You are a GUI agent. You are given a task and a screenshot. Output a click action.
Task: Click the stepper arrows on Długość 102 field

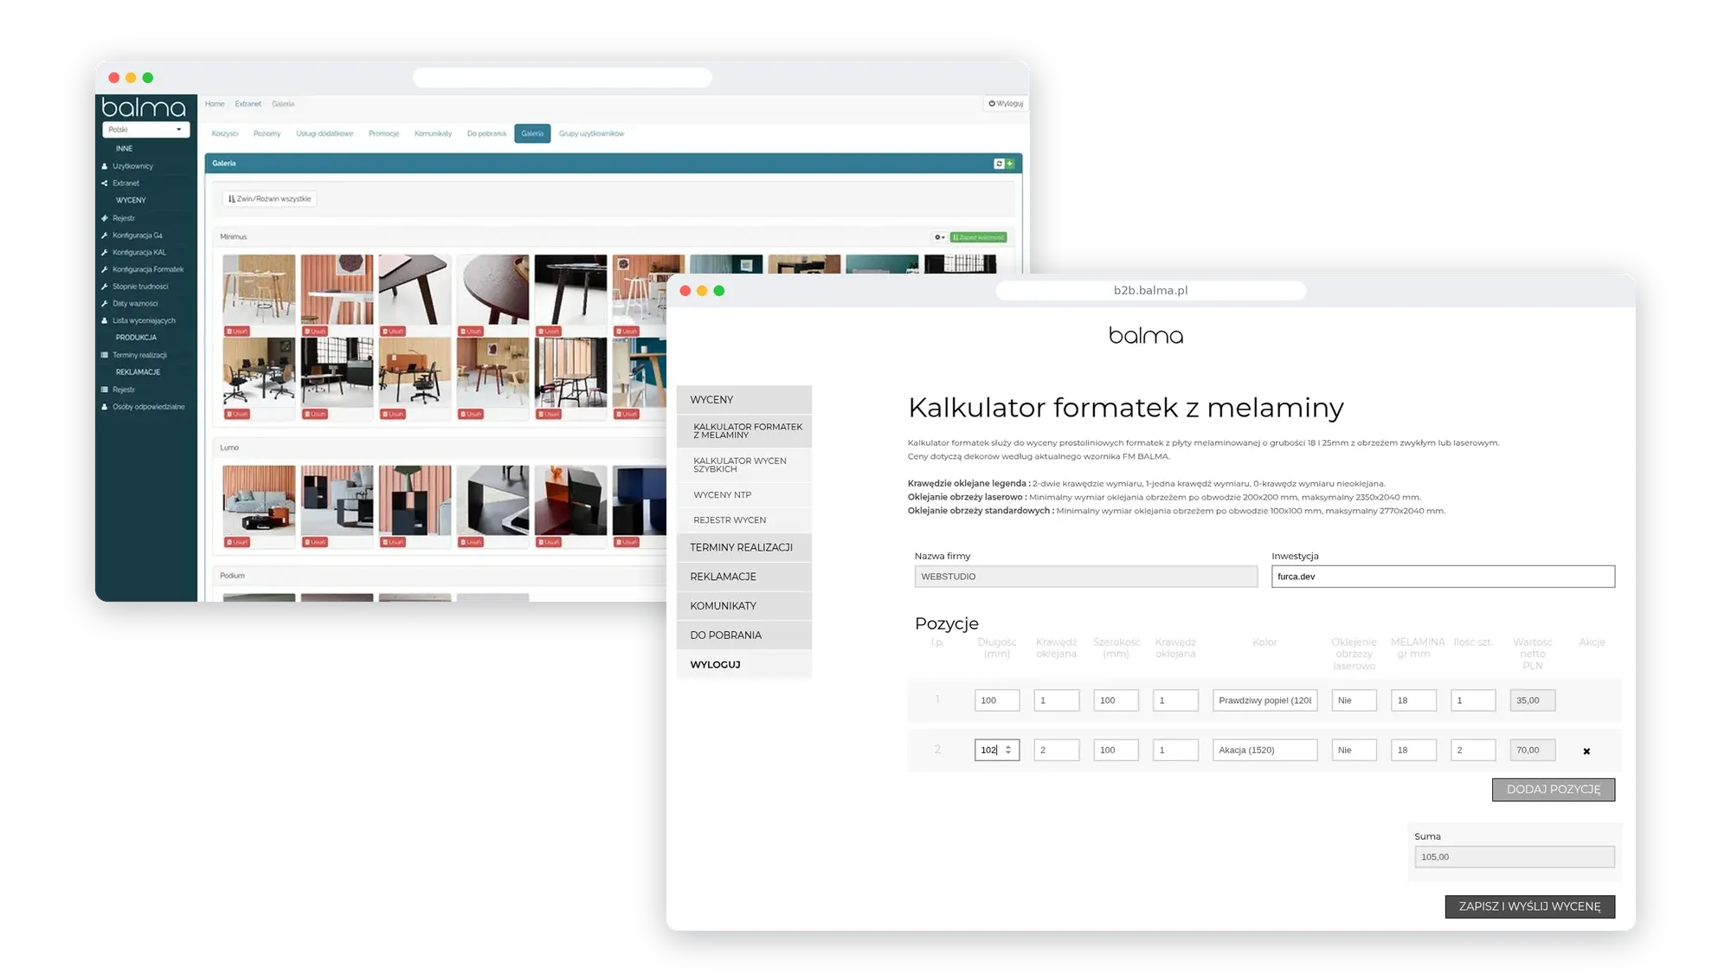pyautogui.click(x=1008, y=750)
